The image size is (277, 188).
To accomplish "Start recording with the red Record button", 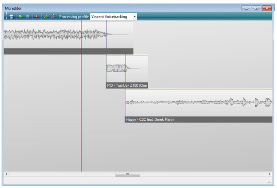I will point(36,16).
